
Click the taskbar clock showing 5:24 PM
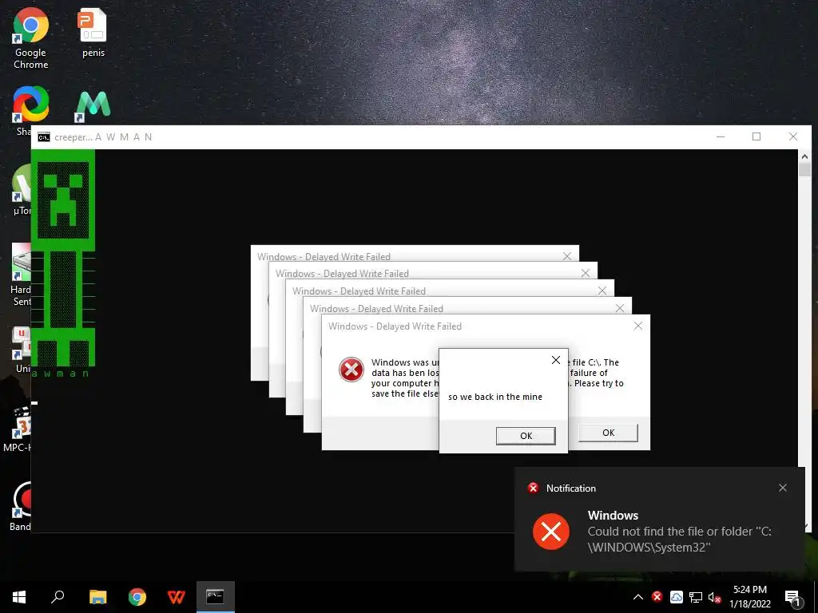749,597
